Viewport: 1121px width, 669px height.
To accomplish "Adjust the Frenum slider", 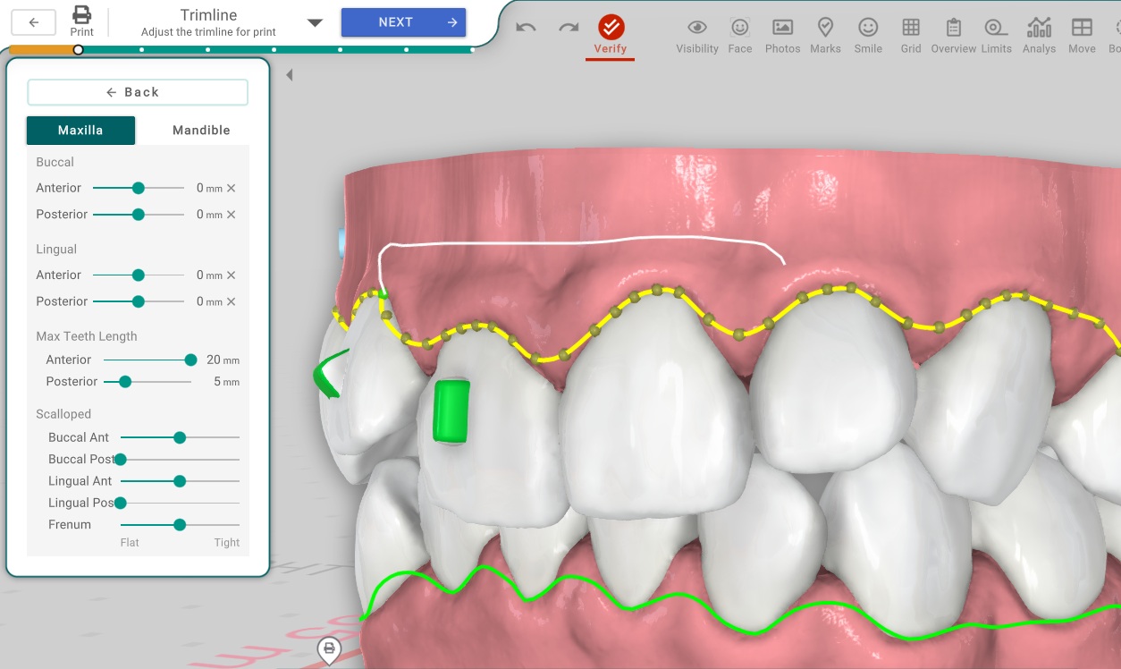I will tap(180, 525).
